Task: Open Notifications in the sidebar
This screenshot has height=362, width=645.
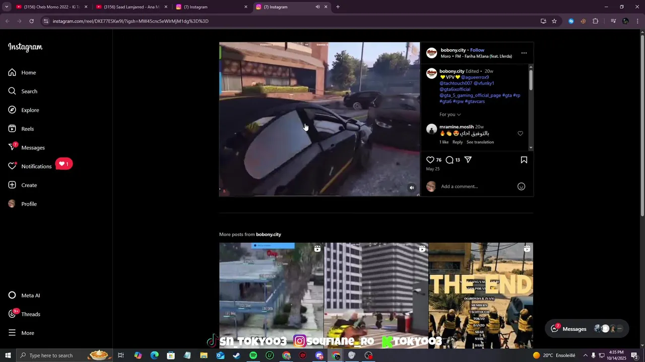Action: click(30, 166)
